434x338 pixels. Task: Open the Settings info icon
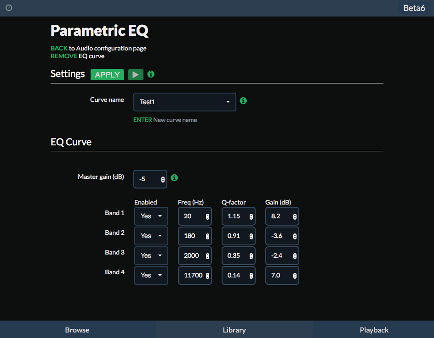pos(151,74)
